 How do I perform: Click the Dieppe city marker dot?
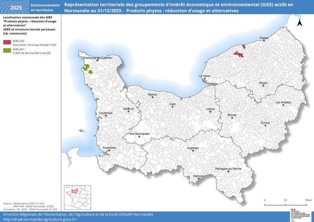264,41
